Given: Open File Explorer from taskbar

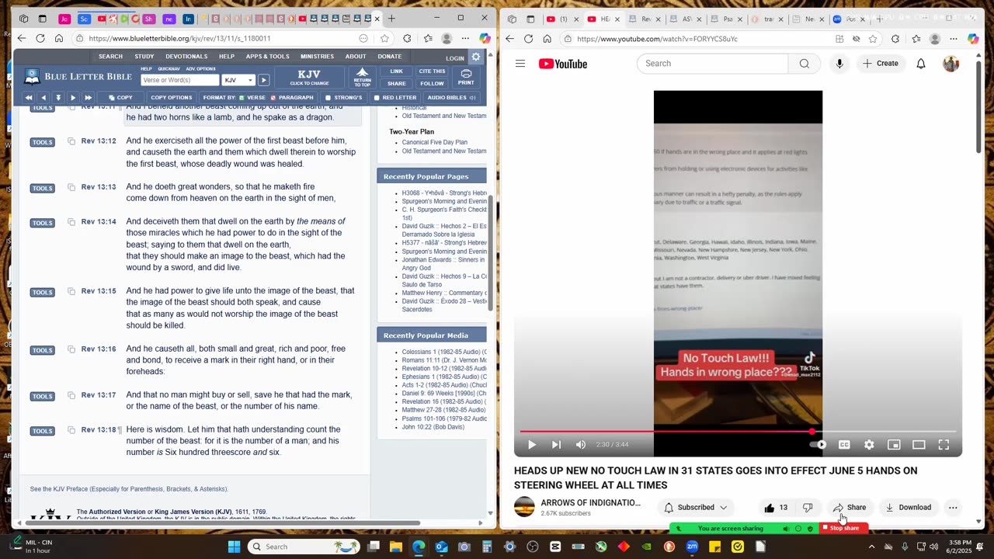Looking at the screenshot, I should pyautogui.click(x=396, y=547).
